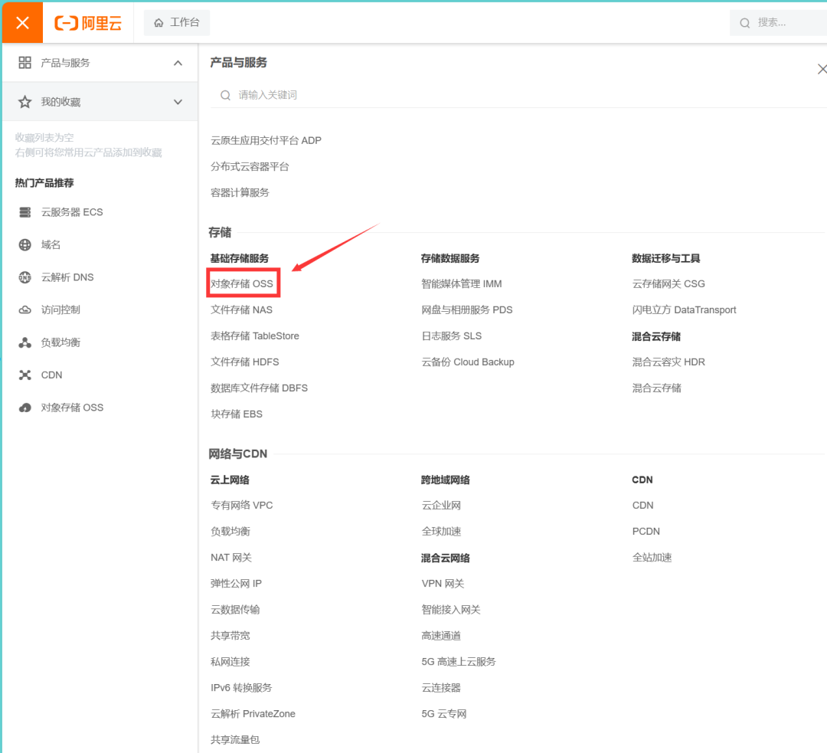Open 智能接入网关
The image size is (827, 753).
tap(451, 610)
